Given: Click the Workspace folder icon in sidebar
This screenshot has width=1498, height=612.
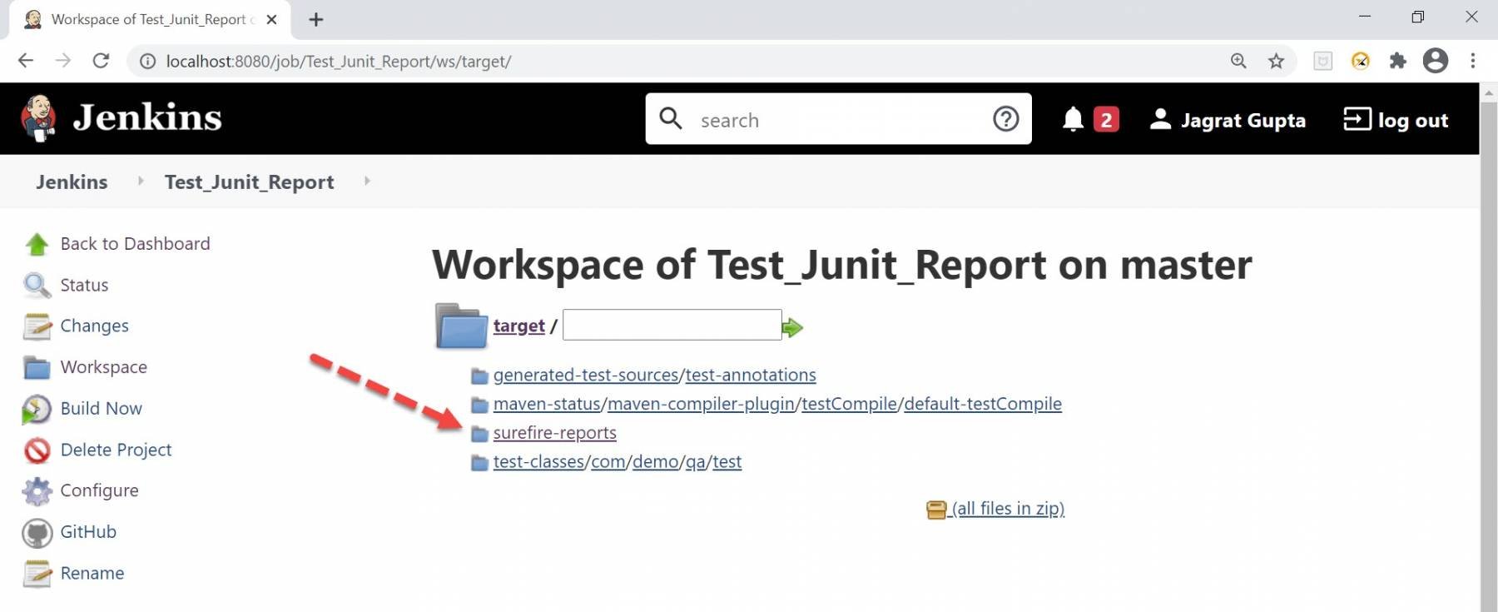Looking at the screenshot, I should (x=37, y=367).
